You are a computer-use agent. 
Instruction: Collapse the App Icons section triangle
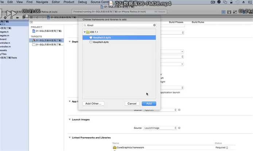70,101
